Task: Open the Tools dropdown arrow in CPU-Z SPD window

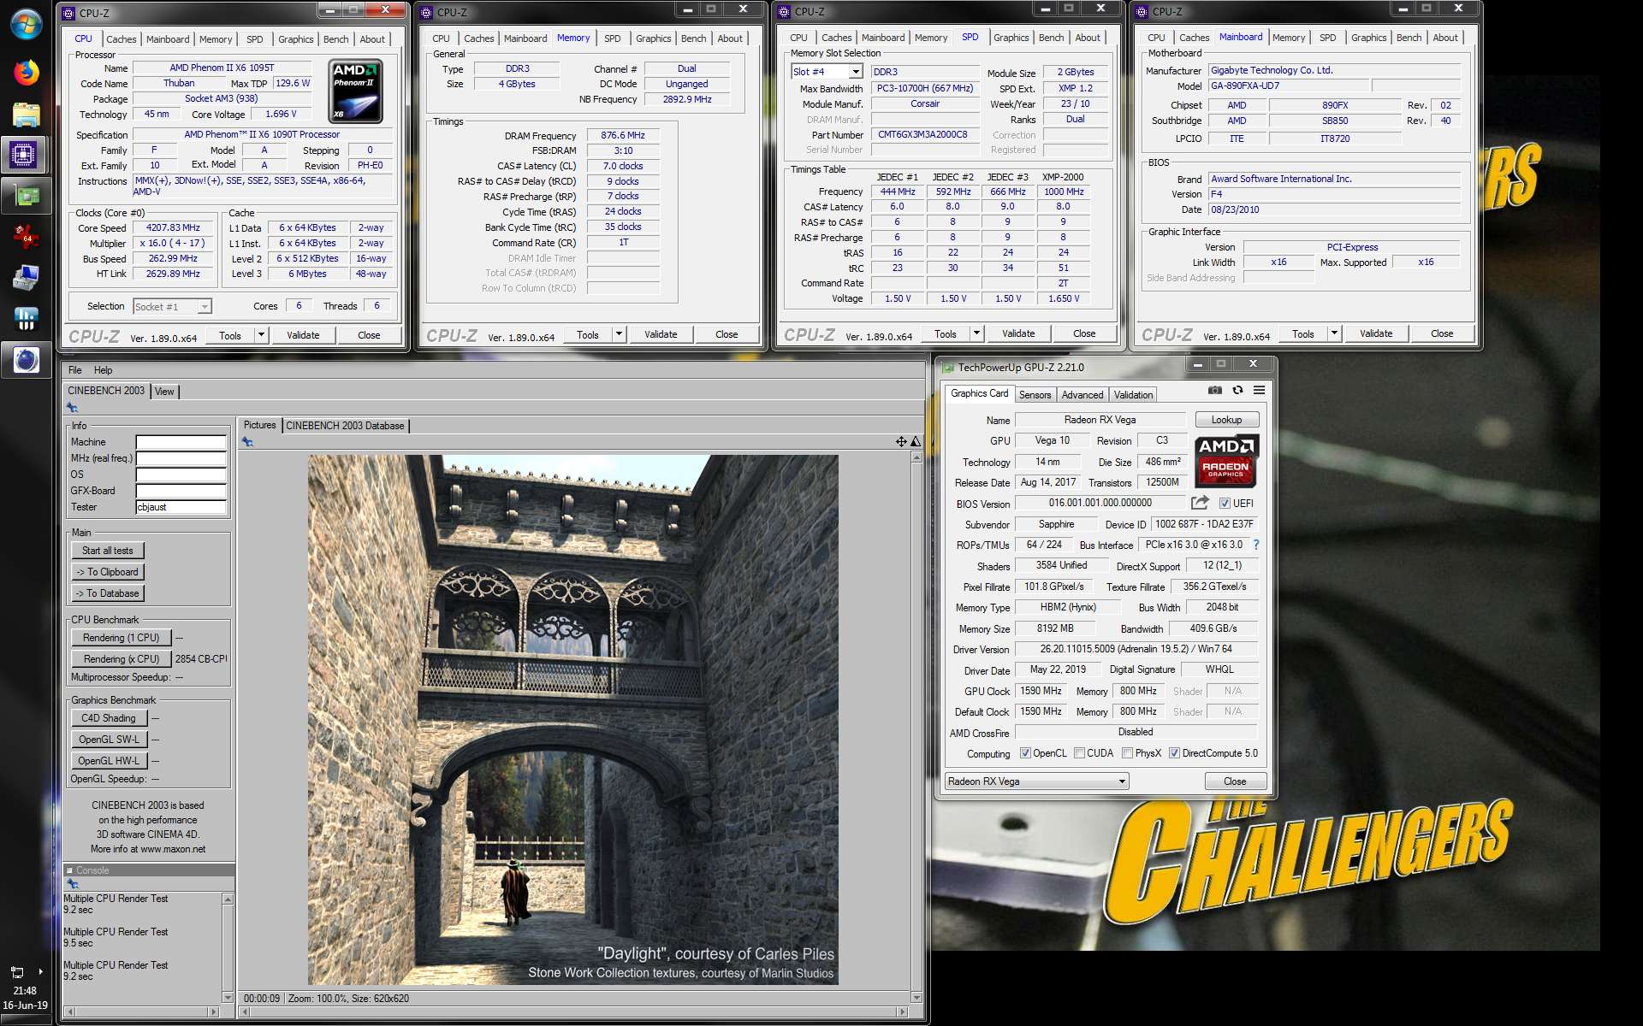Action: click(976, 333)
